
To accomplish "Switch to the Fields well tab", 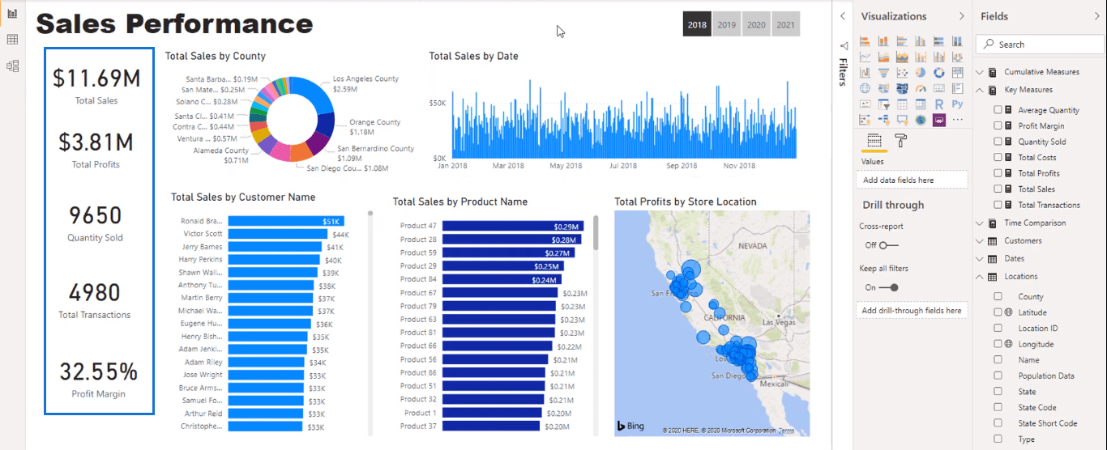I will pos(874,140).
